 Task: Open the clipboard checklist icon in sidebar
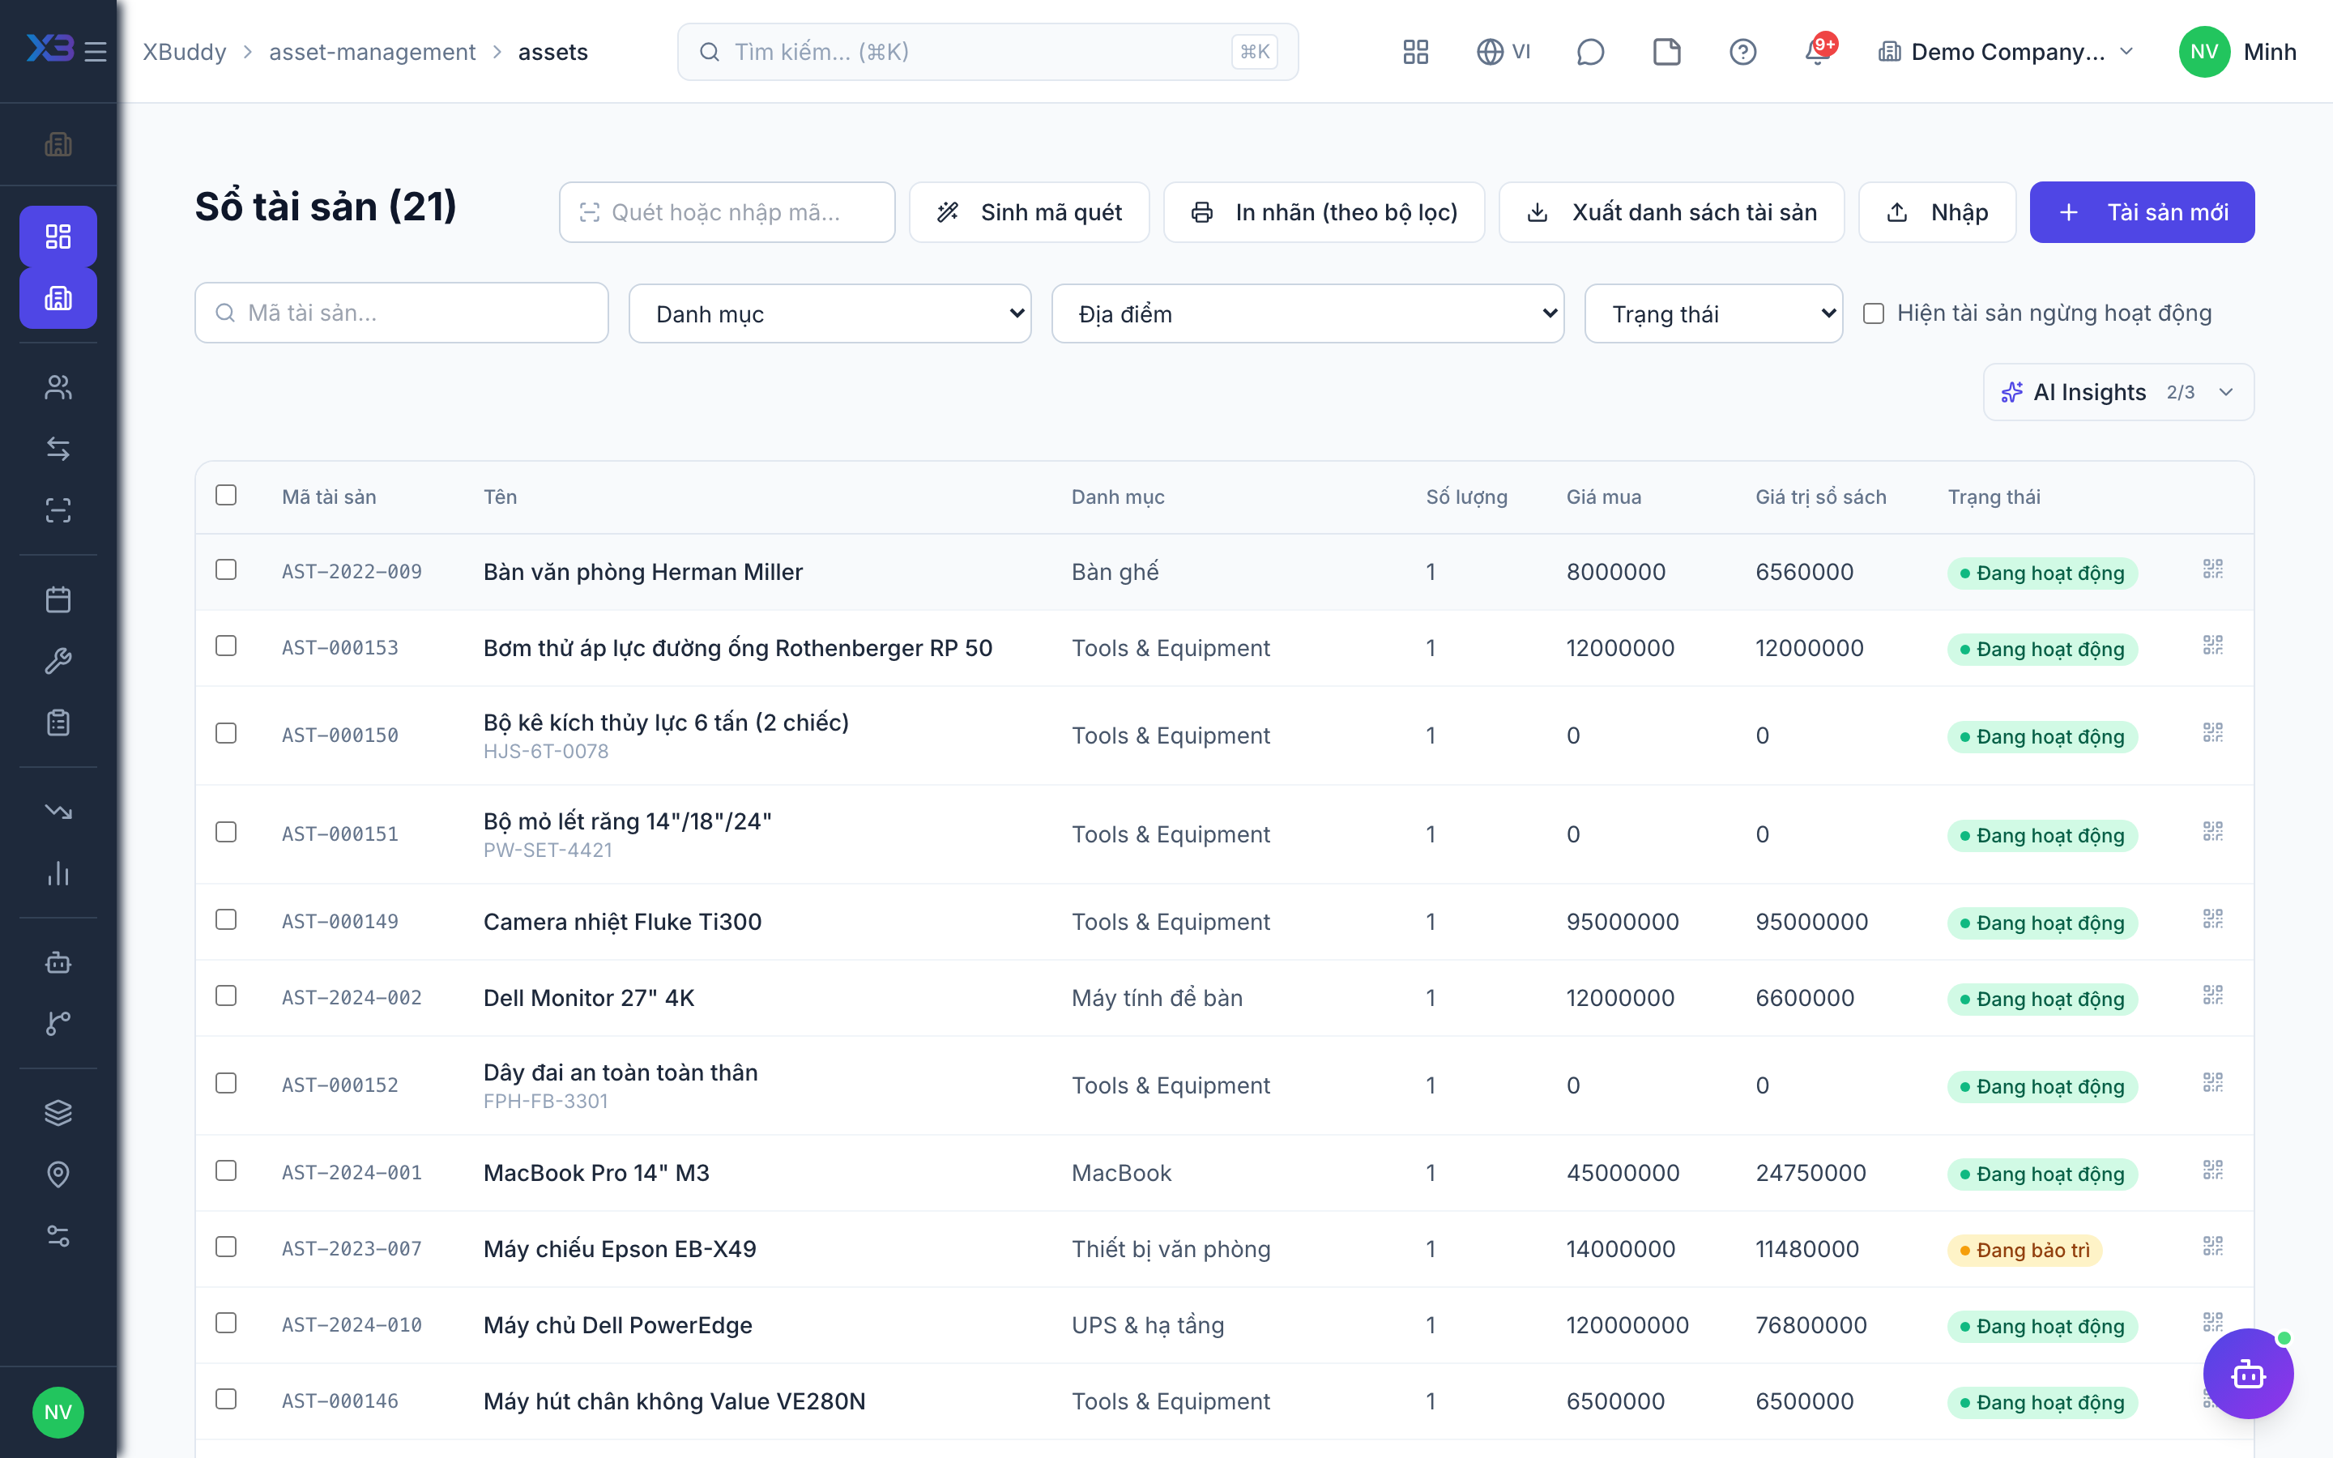coord(58,723)
